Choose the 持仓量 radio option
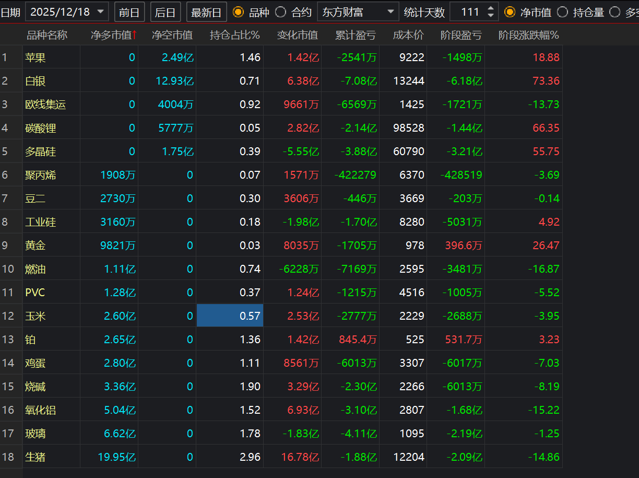Viewport: 639px width, 478px height. pyautogui.click(x=562, y=12)
